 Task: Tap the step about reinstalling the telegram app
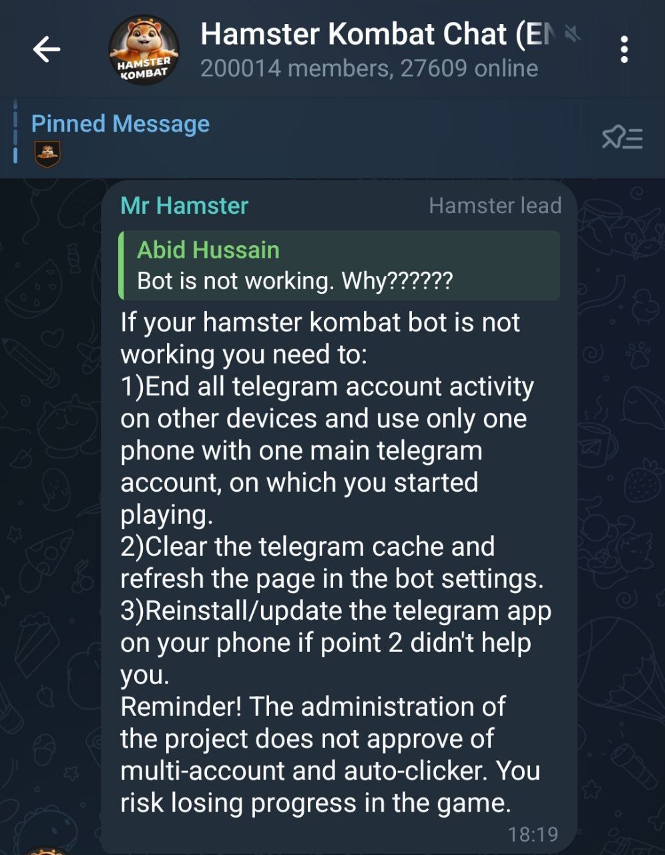pyautogui.click(x=336, y=643)
